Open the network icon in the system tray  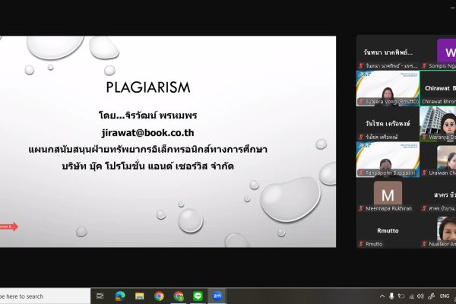point(411,296)
